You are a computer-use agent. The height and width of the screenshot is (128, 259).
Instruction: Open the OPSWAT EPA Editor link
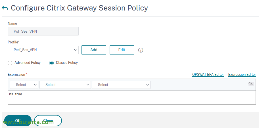pyautogui.click(x=208, y=74)
